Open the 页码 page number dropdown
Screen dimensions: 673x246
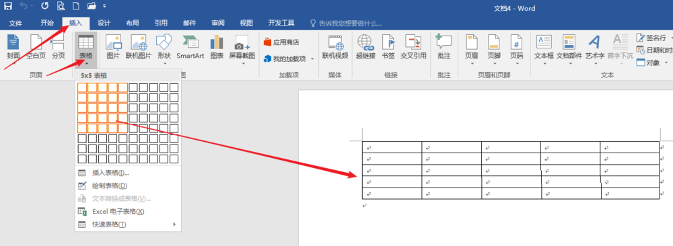point(516,49)
